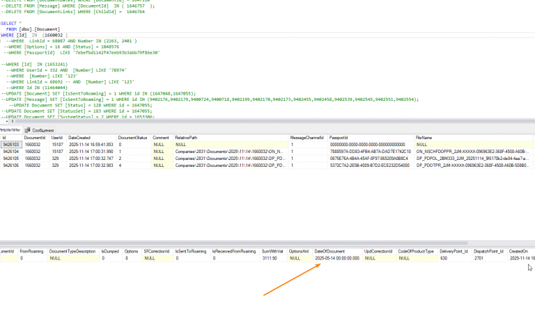Select the Options column header

pyautogui.click(x=132, y=252)
